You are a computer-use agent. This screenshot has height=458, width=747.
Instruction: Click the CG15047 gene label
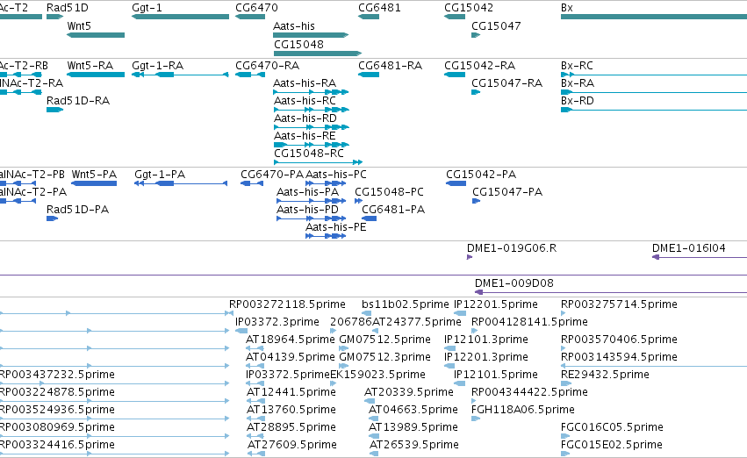point(496,26)
